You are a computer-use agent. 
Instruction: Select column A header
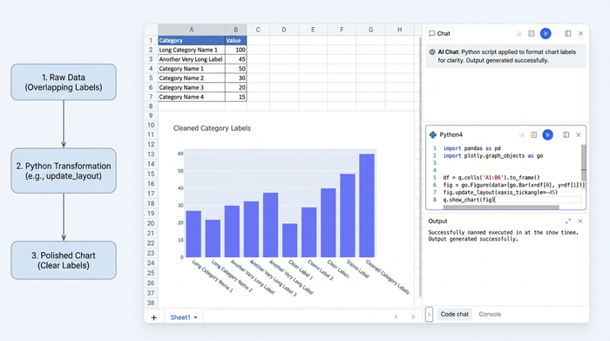point(192,30)
